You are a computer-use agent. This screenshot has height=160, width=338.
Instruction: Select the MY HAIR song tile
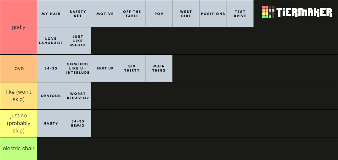point(51,14)
